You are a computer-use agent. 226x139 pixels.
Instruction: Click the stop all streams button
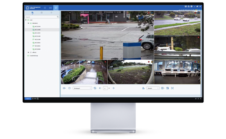(x=69, y=88)
